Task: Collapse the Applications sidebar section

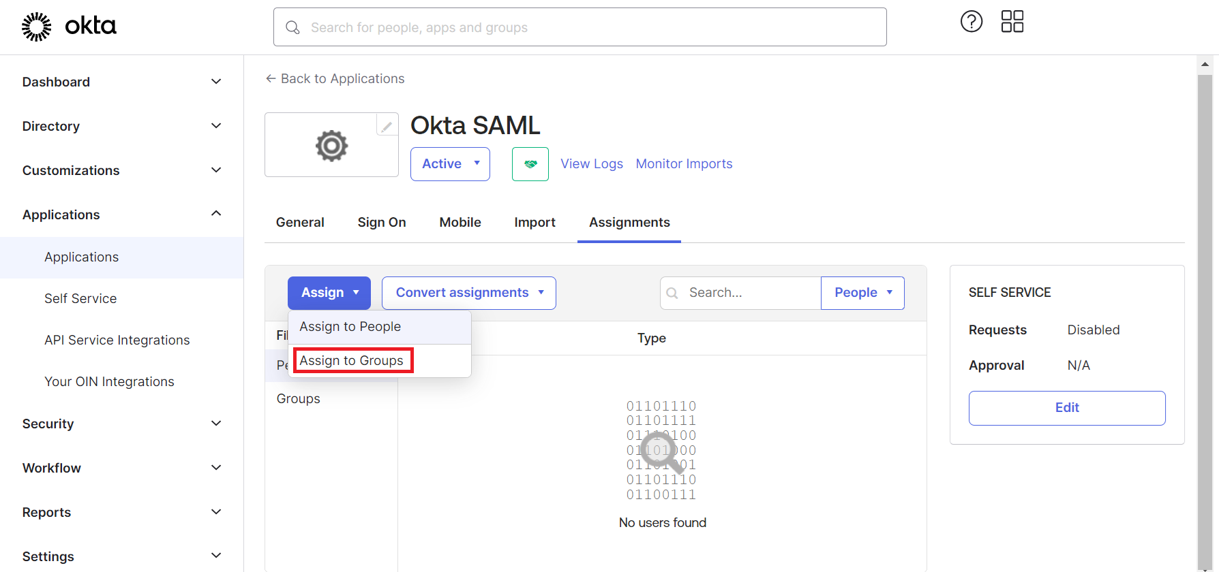Action: click(215, 214)
